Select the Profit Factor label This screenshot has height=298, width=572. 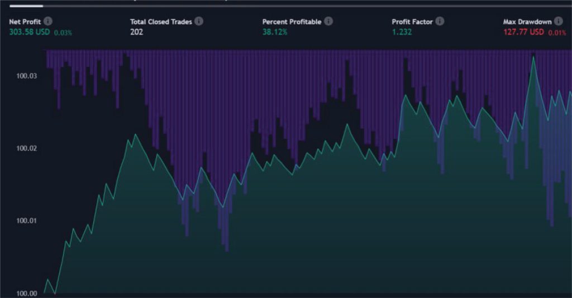pos(412,22)
